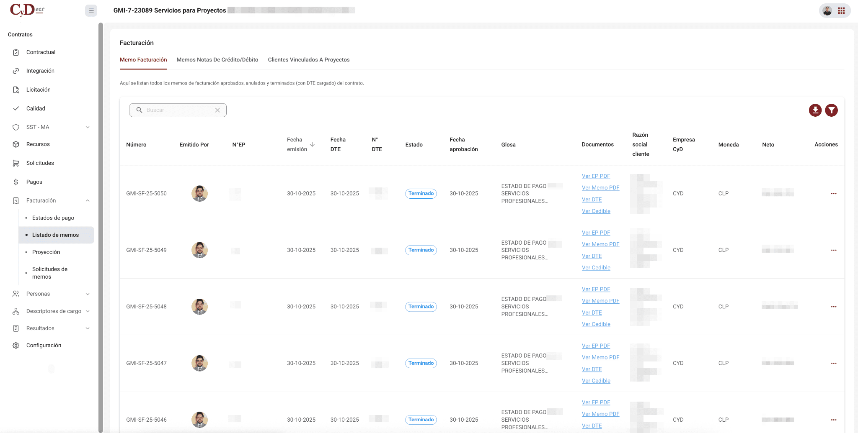Collapse the Facturación sidebar section
This screenshot has width=858, height=433.
click(88, 201)
